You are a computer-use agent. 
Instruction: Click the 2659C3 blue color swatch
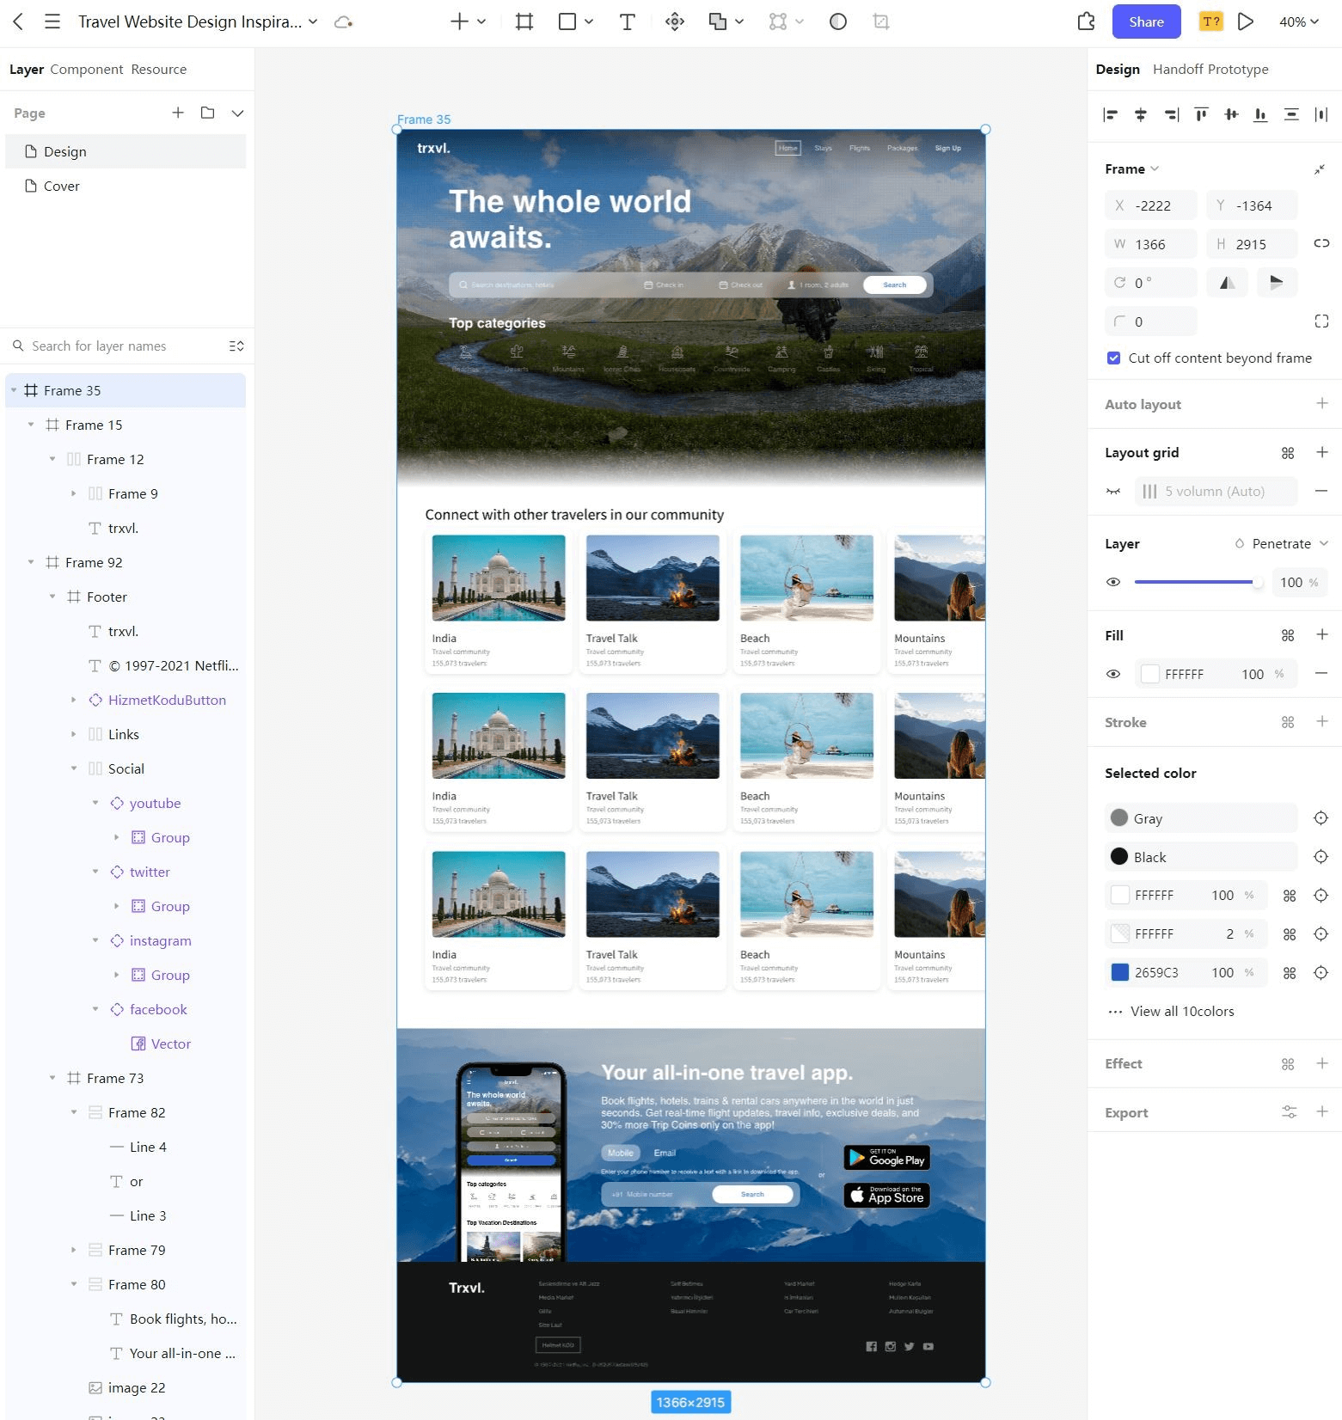coord(1120,972)
